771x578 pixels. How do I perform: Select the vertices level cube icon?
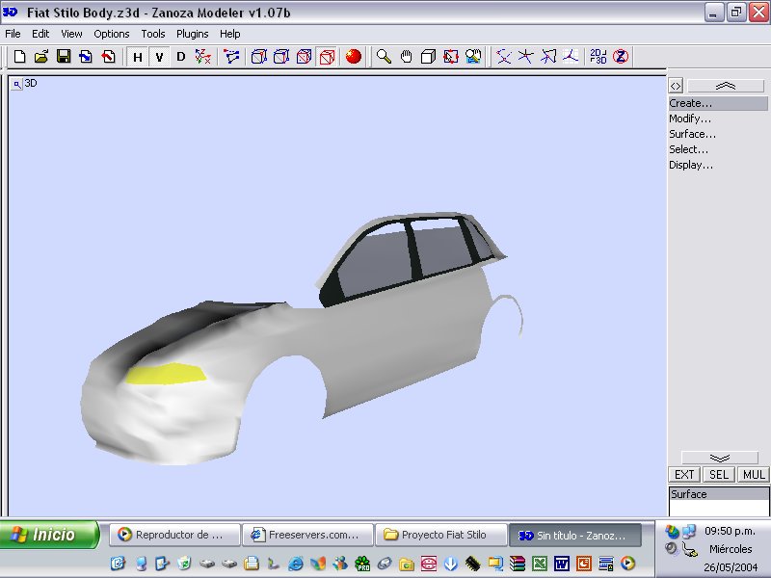(258, 57)
